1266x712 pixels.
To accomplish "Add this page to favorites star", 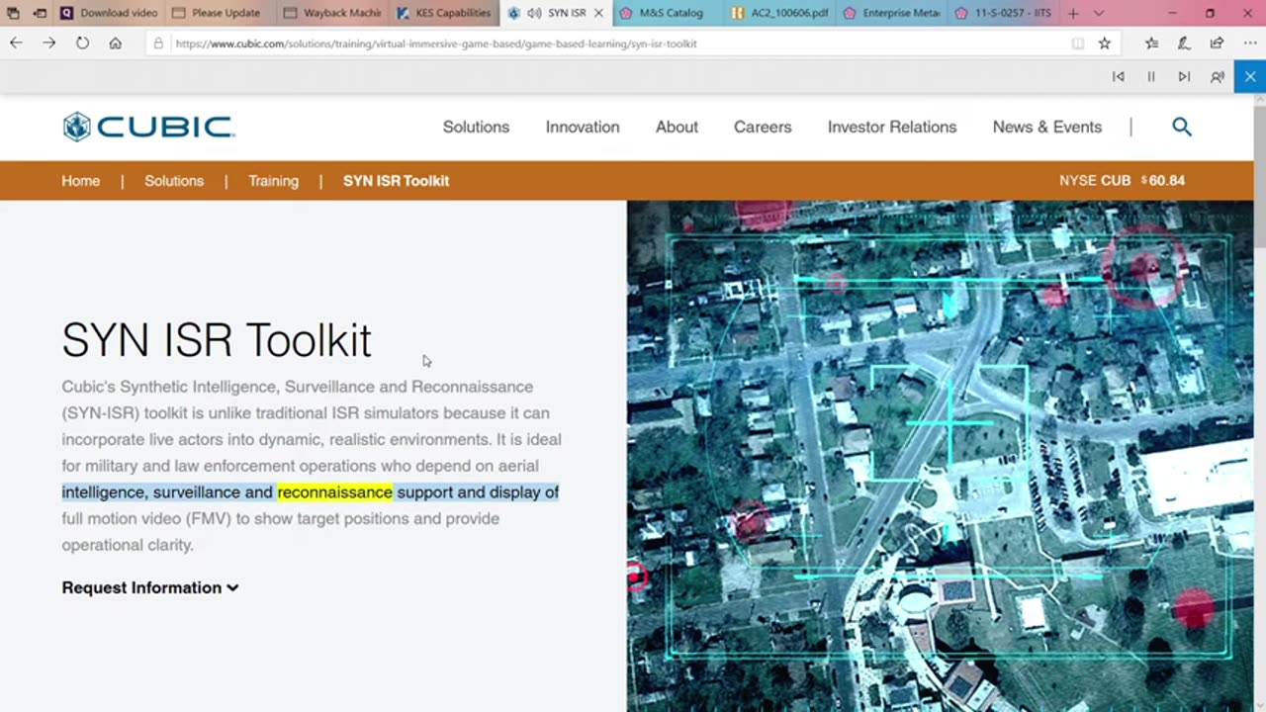I will tap(1105, 44).
